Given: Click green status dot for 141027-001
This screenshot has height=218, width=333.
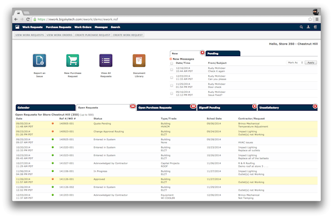Looking at the screenshot, I should pyautogui.click(x=53, y=163).
